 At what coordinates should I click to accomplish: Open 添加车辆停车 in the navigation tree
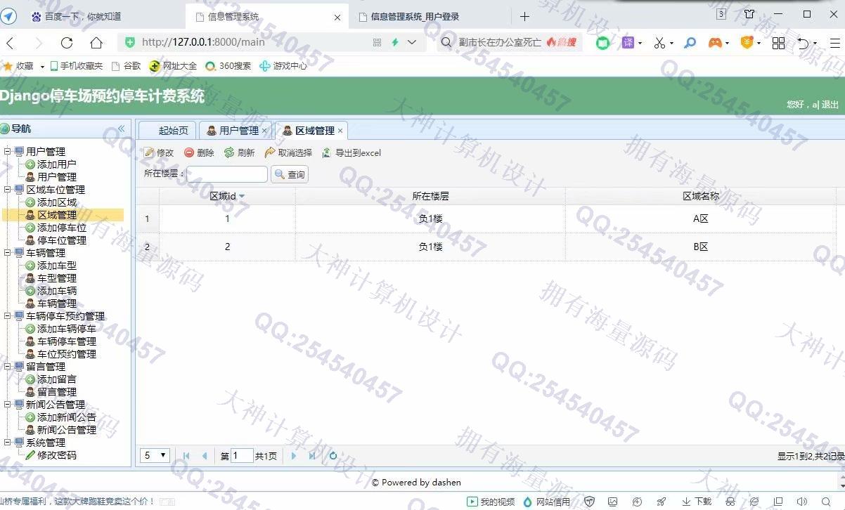(66, 328)
